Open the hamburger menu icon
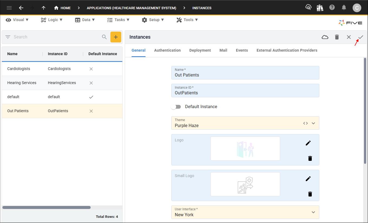Image resolution: width=368 pixels, height=223 pixels. click(9, 8)
